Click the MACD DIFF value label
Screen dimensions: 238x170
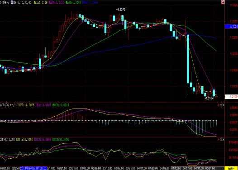click(x=26, y=105)
